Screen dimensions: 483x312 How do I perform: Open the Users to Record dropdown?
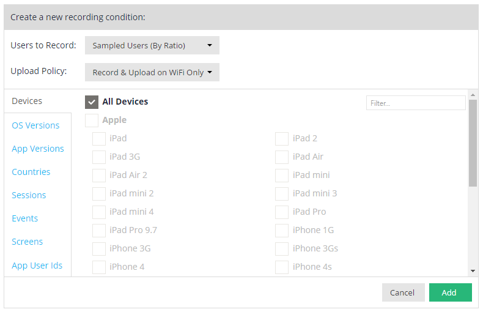[152, 45]
